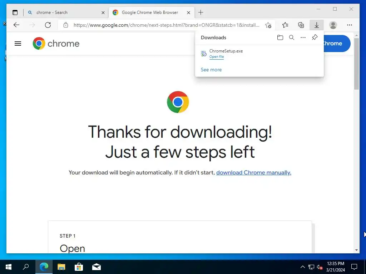
Task: Open the Favorites list icon
Action: (285, 25)
